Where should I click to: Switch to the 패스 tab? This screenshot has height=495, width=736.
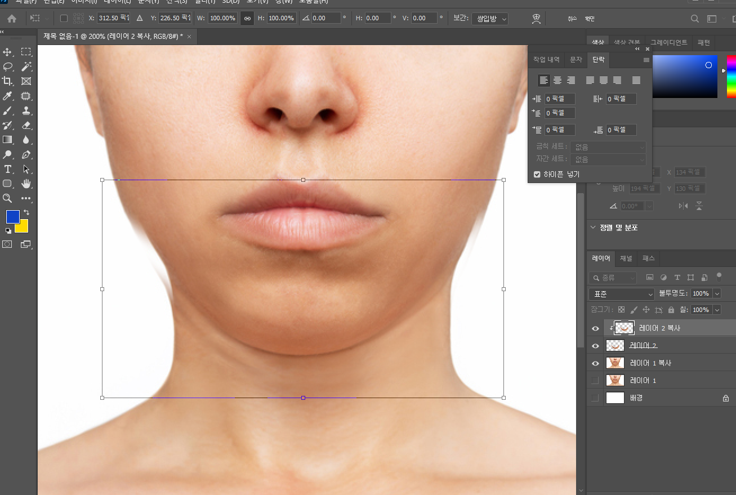649,258
